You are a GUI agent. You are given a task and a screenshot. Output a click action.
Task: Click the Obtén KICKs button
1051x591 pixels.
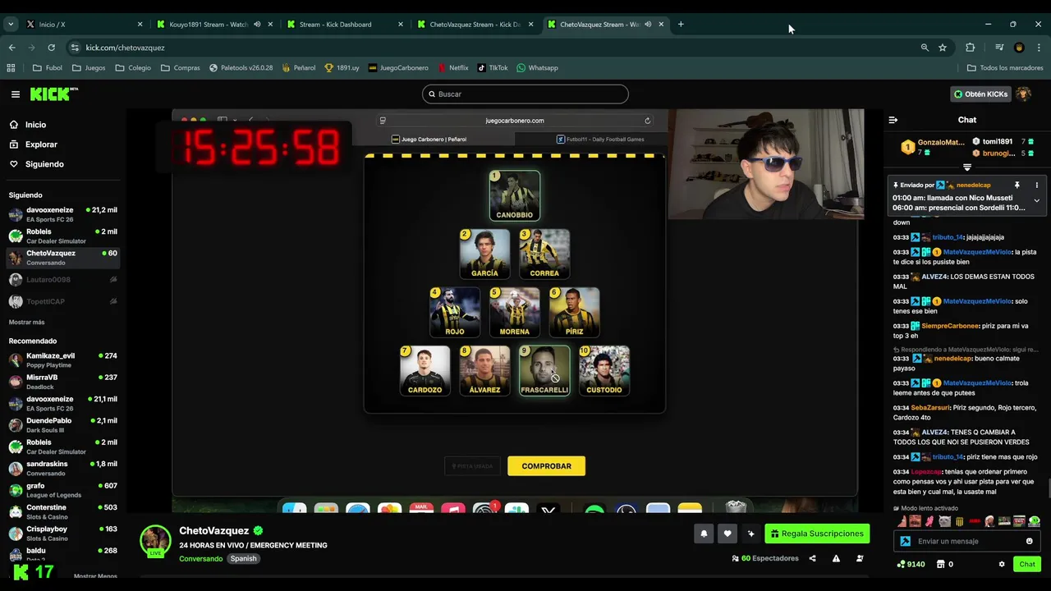980,94
